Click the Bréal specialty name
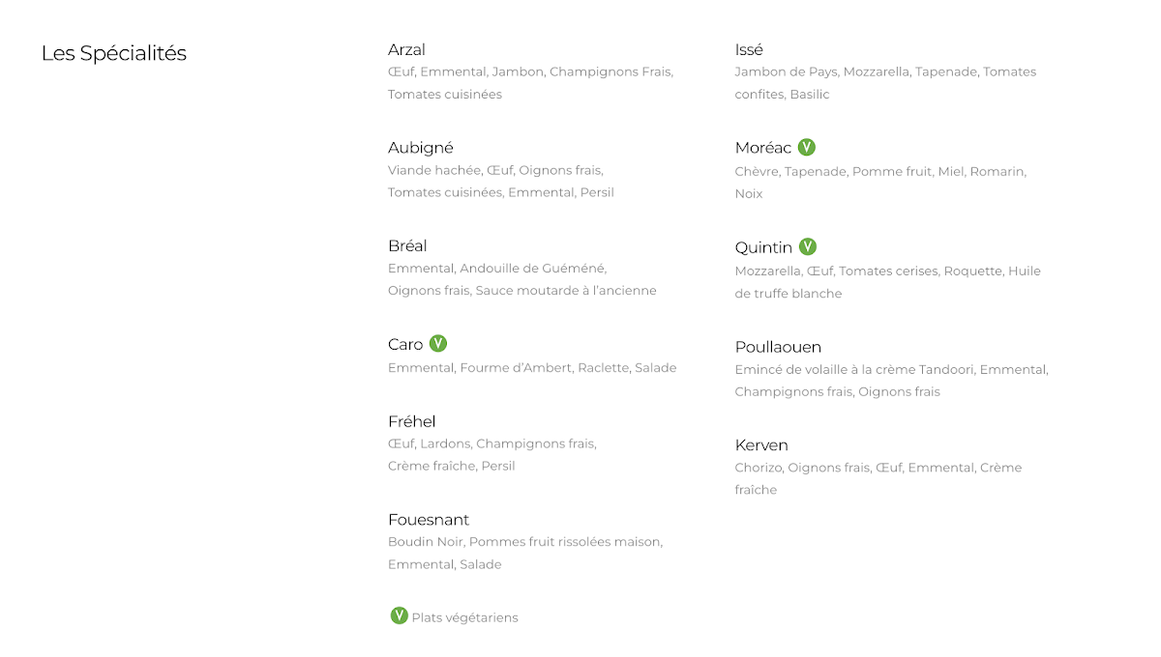 tap(407, 246)
